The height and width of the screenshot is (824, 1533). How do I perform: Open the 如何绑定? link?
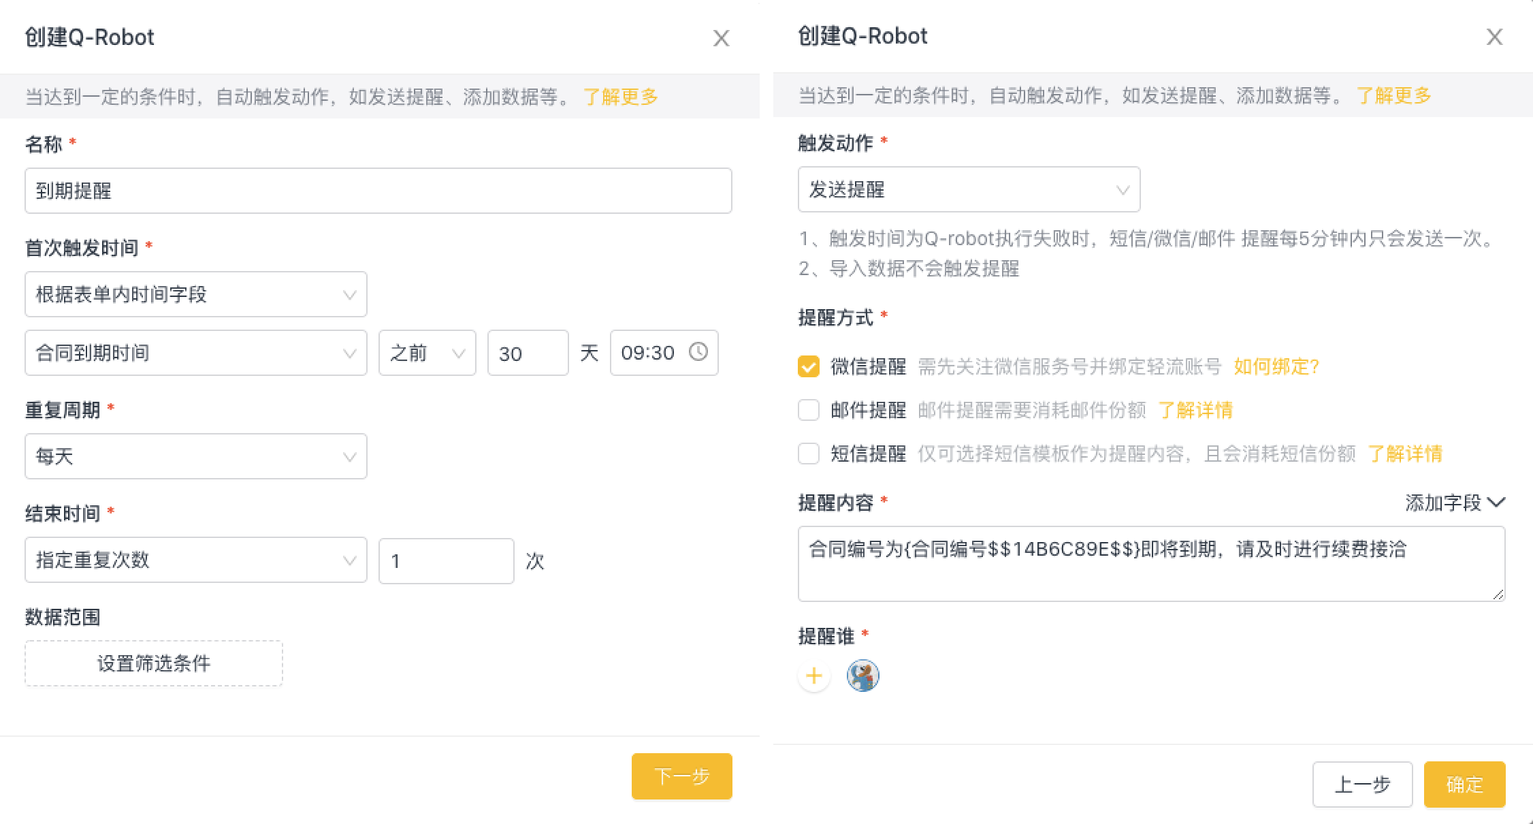[x=1276, y=366]
